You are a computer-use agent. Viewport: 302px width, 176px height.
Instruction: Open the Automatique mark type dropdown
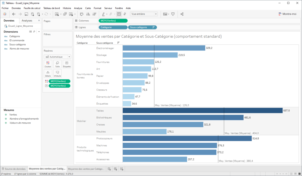pyautogui.click(x=58, y=57)
